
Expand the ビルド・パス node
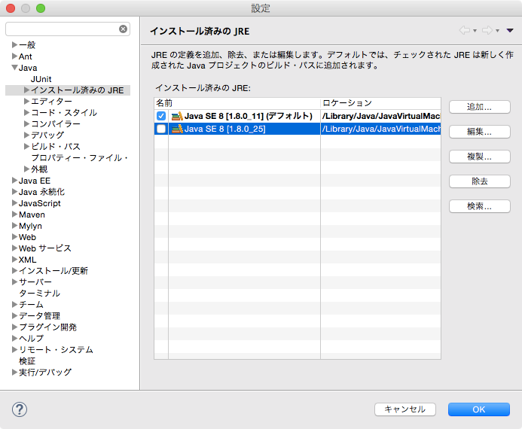[x=26, y=146]
